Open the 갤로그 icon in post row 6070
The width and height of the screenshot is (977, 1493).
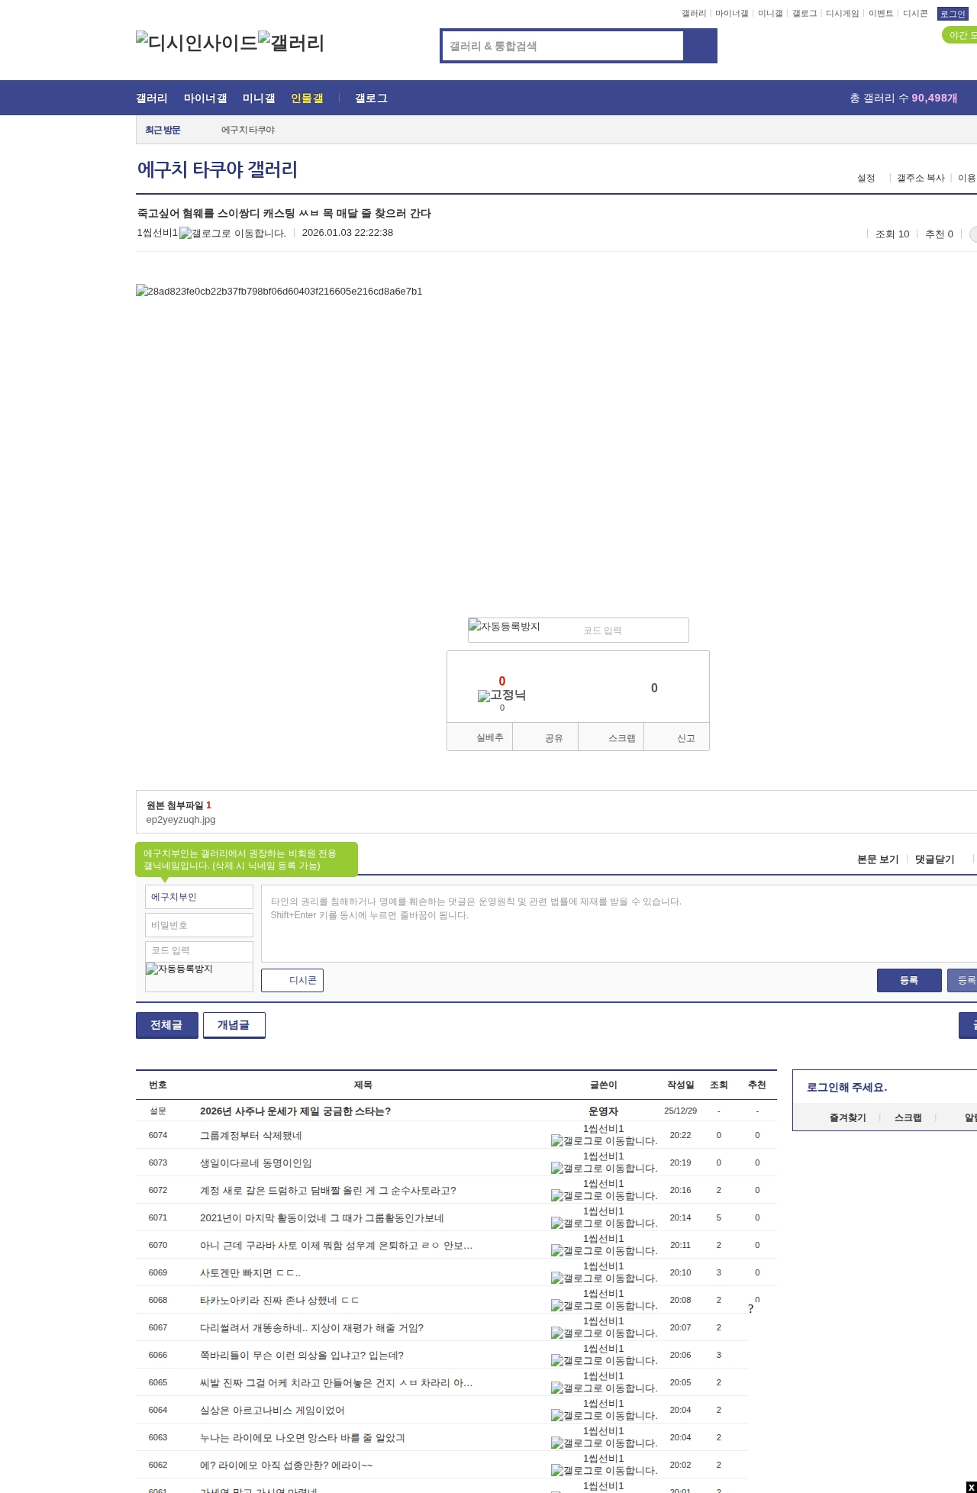pos(605,1251)
